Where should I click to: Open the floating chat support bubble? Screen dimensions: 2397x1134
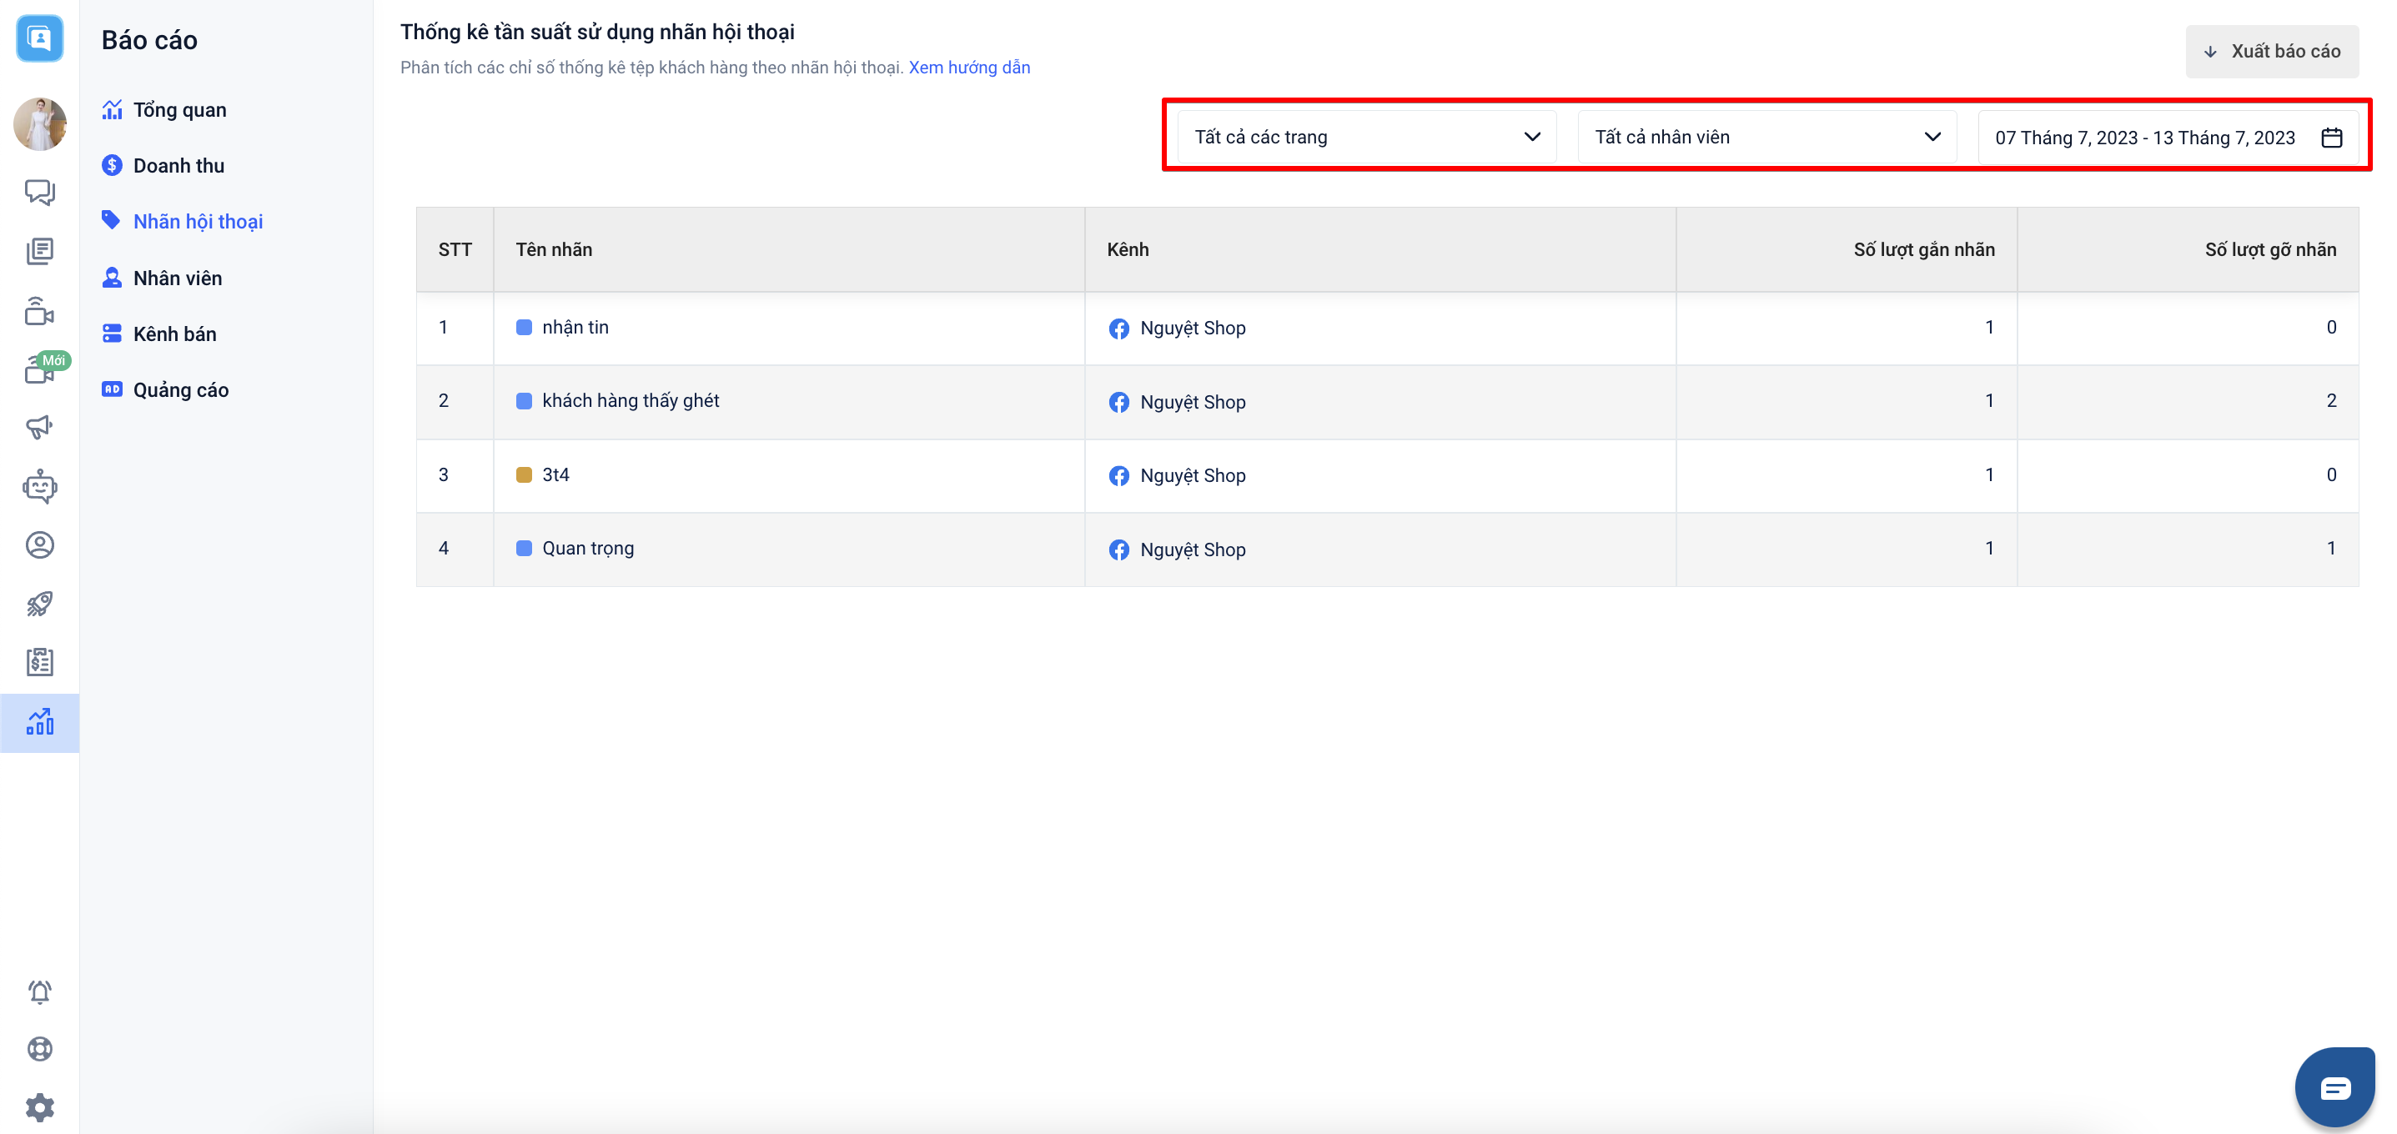tap(2334, 1086)
